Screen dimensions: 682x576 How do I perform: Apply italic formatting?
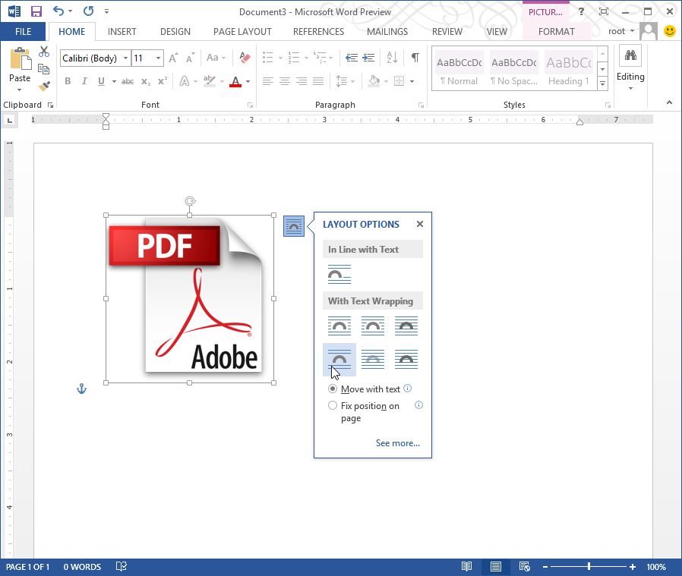84,80
